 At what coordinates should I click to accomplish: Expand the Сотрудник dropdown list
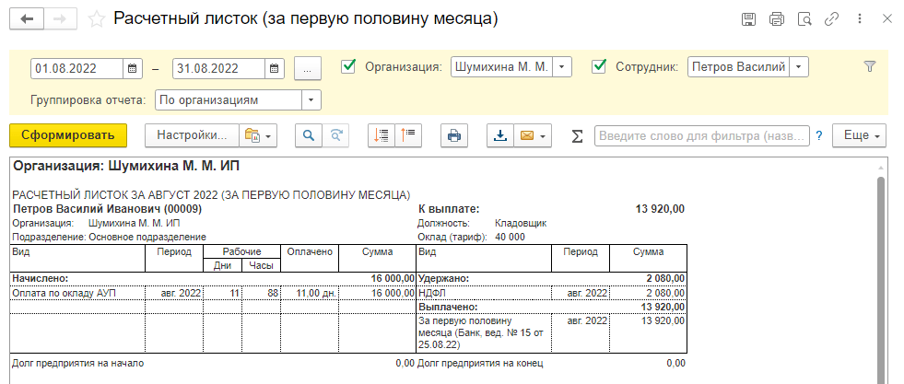(x=799, y=67)
